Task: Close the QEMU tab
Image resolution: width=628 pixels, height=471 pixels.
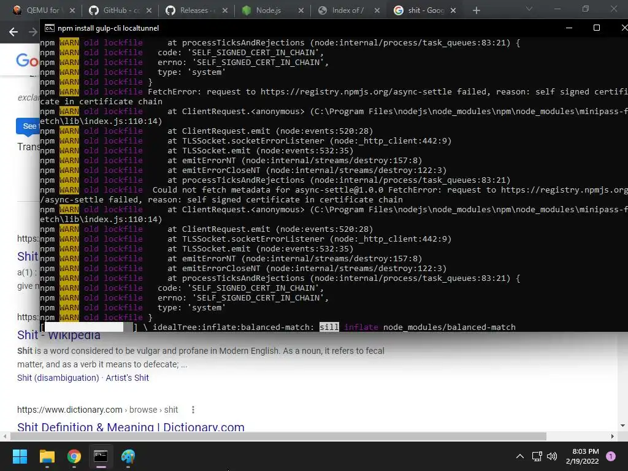Action: click(x=72, y=10)
